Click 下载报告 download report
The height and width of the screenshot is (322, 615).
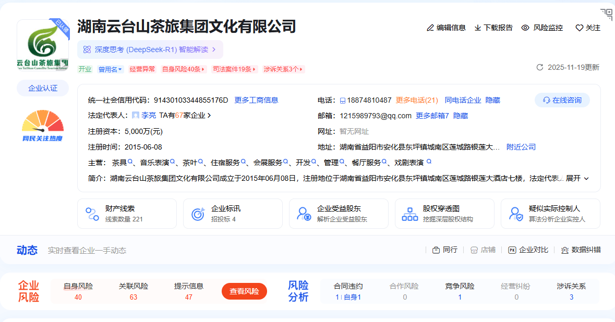pos(493,28)
